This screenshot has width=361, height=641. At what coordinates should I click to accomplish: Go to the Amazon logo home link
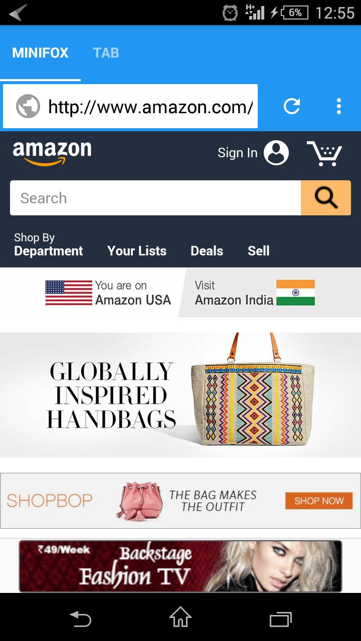(52, 153)
